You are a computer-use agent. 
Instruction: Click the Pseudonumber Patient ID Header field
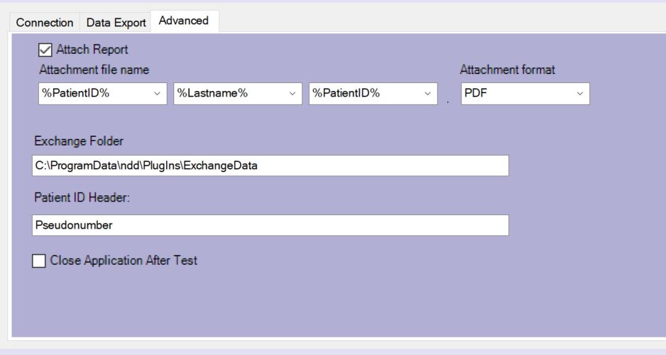[270, 225]
